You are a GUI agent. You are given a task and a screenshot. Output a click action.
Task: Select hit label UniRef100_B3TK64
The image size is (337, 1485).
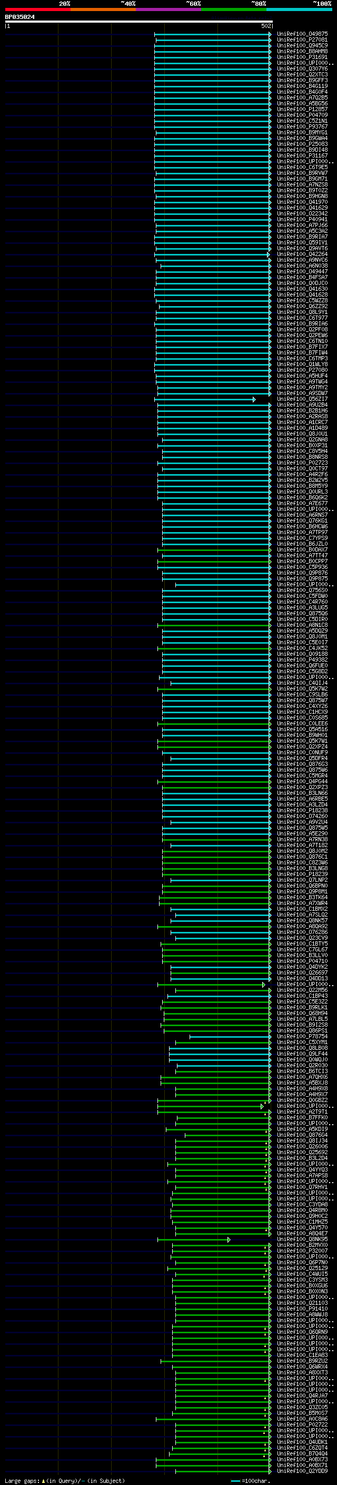click(x=302, y=898)
